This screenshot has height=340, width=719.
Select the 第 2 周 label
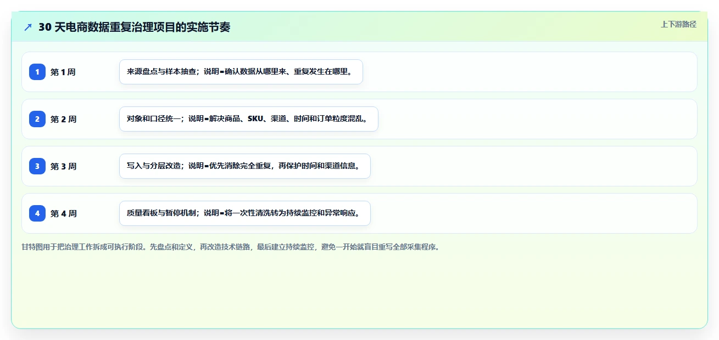[x=63, y=119]
